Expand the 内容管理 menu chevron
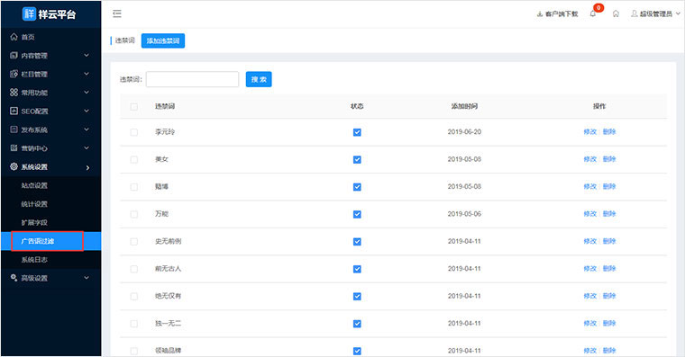 coord(87,56)
